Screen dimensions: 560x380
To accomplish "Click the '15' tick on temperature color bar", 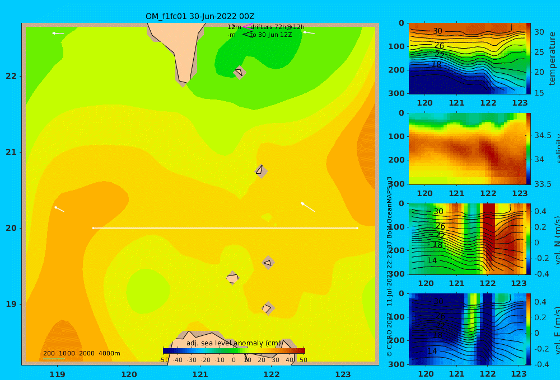I will [x=539, y=93].
